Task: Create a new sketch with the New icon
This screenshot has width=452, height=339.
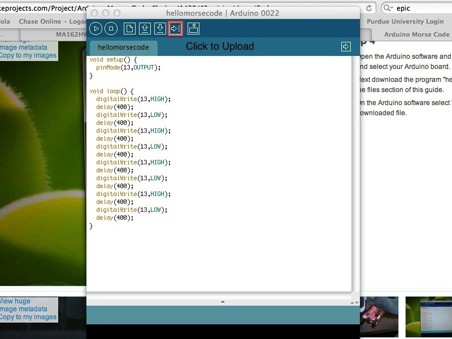Action: pyautogui.click(x=129, y=29)
